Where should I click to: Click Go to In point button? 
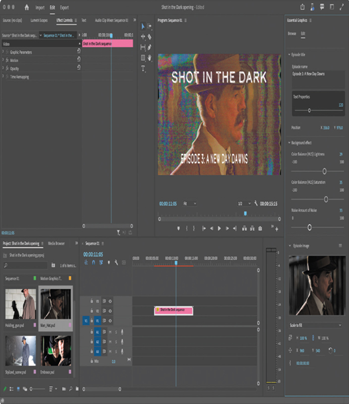click(x=204, y=229)
